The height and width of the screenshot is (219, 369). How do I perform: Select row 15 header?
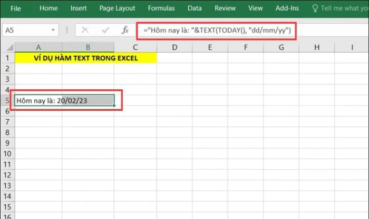pos(7,207)
